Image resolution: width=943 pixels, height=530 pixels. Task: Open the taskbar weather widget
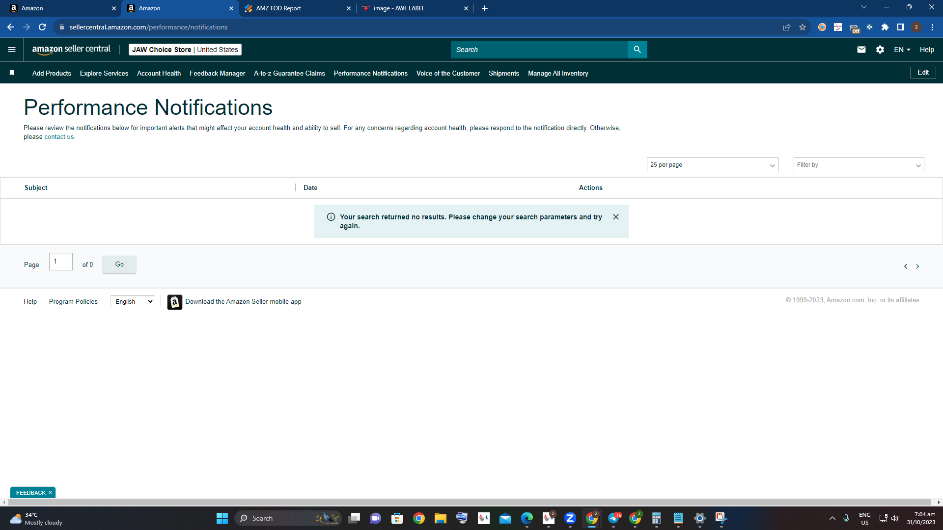(x=37, y=518)
